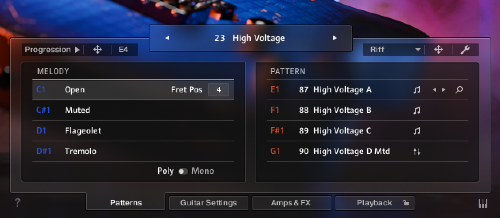Expand the Progression menu

click(x=52, y=50)
